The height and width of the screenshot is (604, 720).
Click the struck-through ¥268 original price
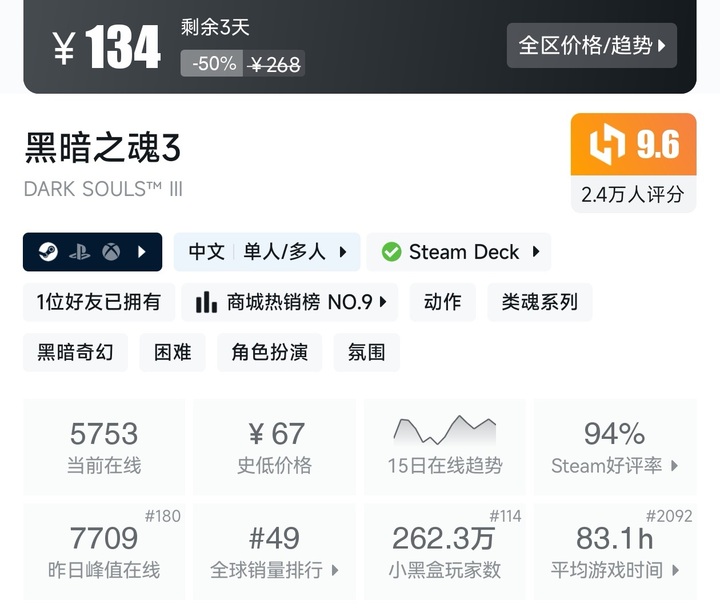(x=274, y=64)
